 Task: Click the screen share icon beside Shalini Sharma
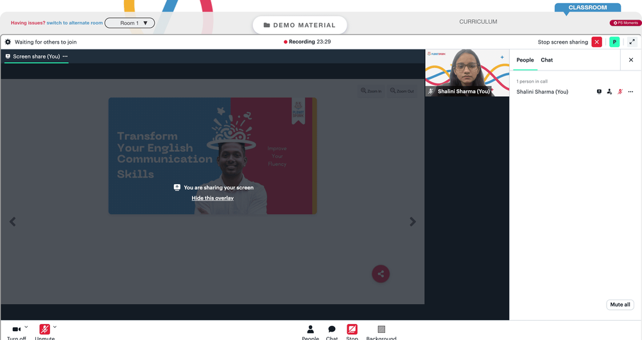pyautogui.click(x=599, y=92)
